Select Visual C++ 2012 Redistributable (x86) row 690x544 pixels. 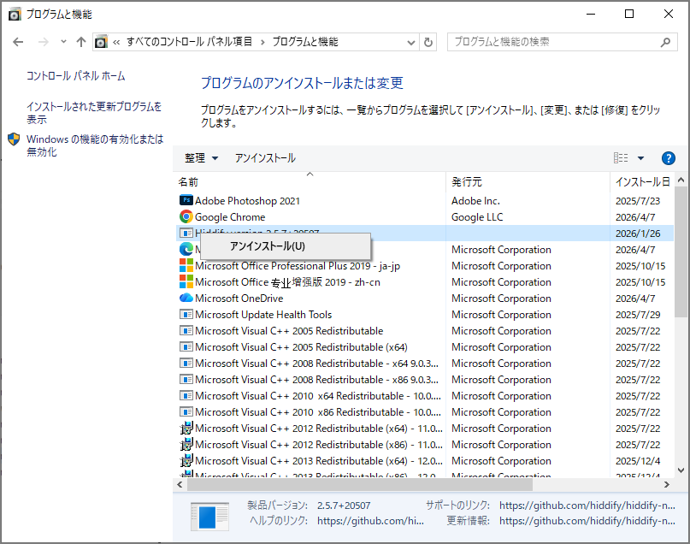click(x=425, y=445)
